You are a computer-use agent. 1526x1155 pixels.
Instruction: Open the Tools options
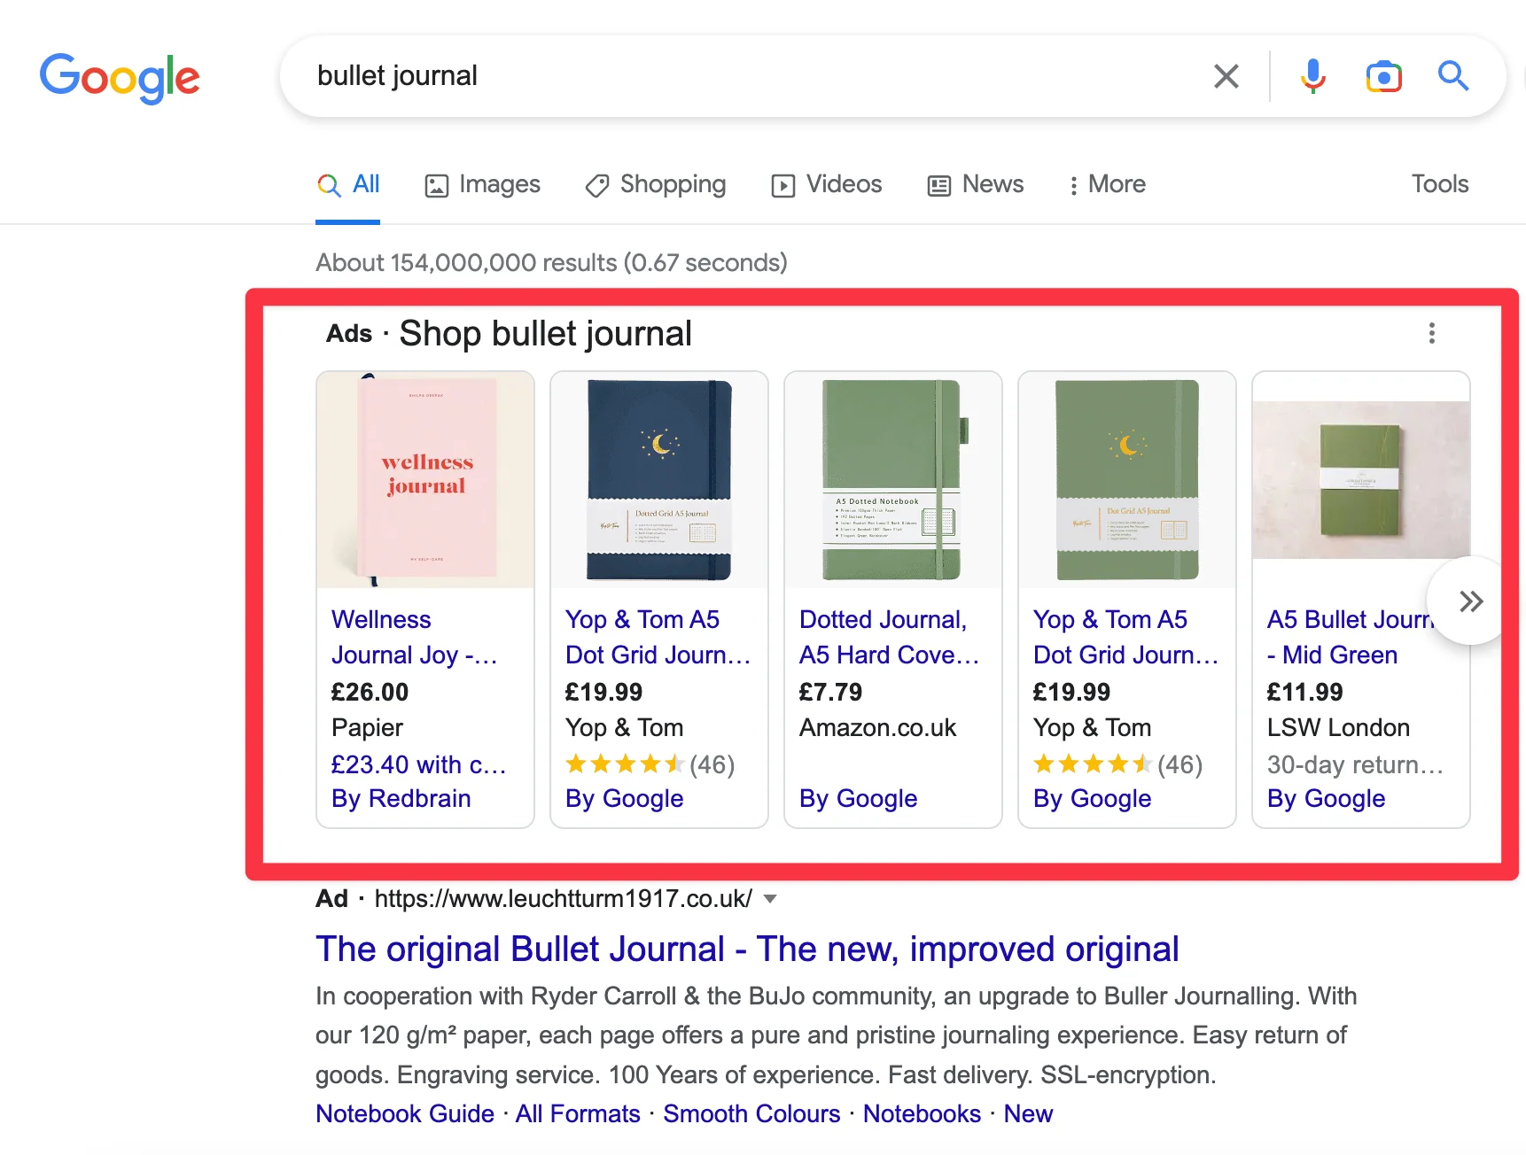(1439, 184)
